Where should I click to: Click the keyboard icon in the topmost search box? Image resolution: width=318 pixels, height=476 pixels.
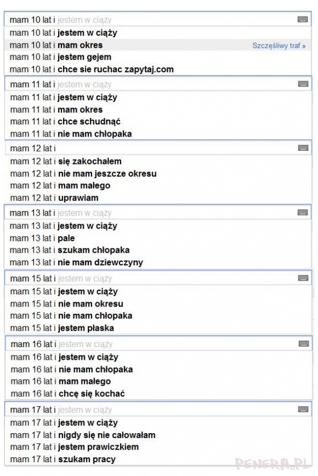pyautogui.click(x=303, y=18)
